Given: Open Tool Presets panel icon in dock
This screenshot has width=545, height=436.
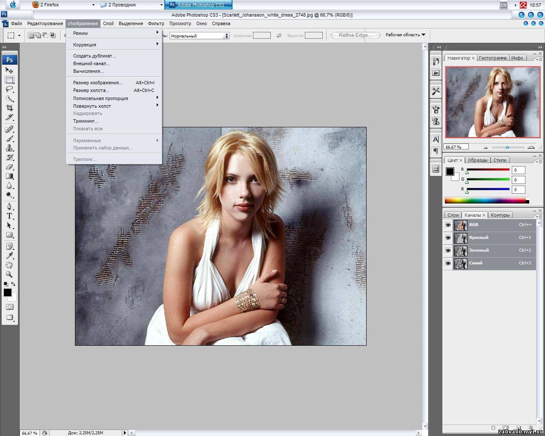Looking at the screenshot, I should (x=436, y=91).
